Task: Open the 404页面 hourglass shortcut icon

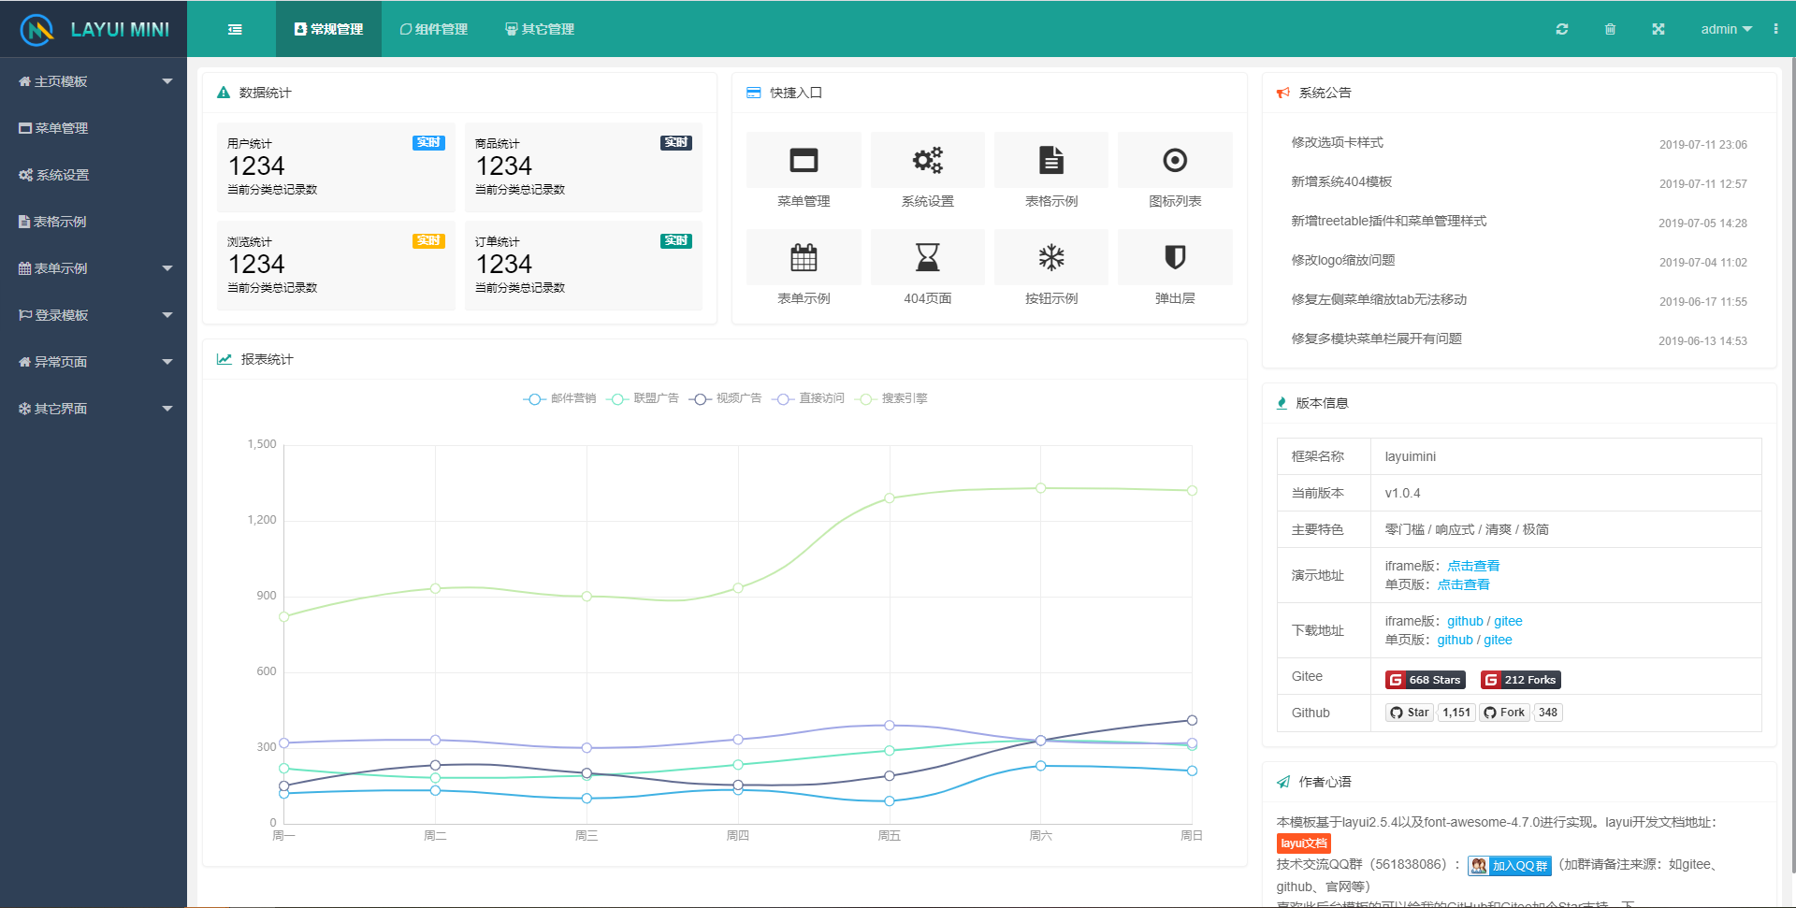Action: (927, 257)
